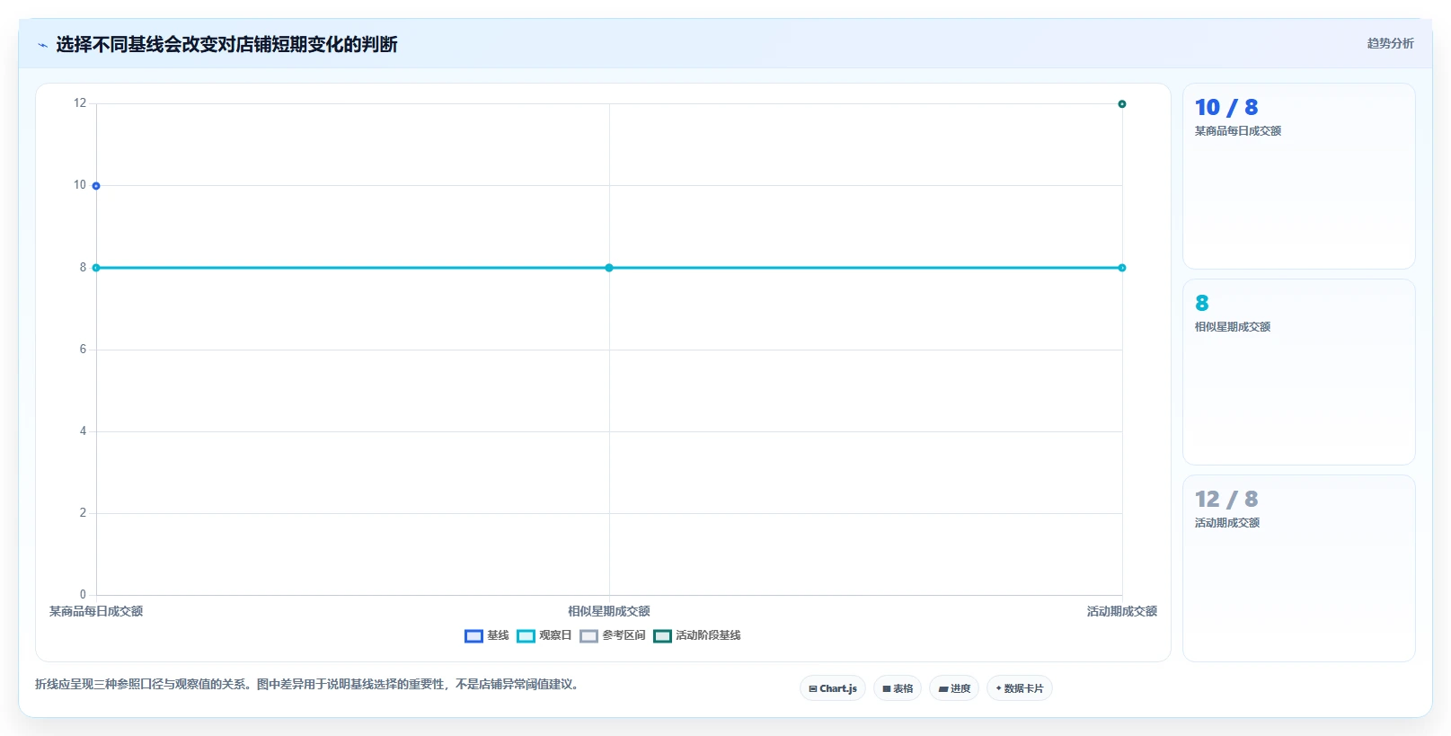This screenshot has width=1451, height=736.
Task: Click the trend icon beside the title
Action: pos(42,45)
